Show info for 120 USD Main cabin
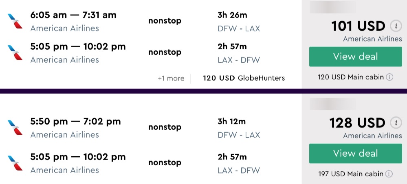Viewport: 407px width, 184px height. pos(389,77)
